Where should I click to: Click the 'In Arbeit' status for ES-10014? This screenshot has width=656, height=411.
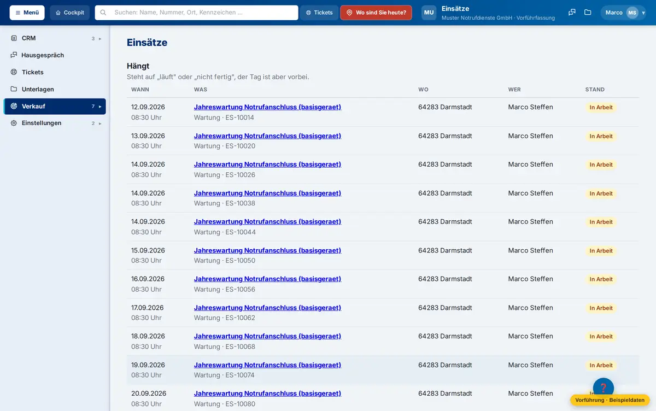click(601, 108)
